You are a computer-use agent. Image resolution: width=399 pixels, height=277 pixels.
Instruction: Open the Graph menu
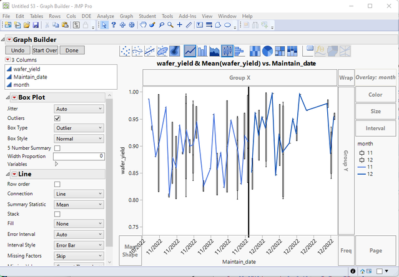127,15
